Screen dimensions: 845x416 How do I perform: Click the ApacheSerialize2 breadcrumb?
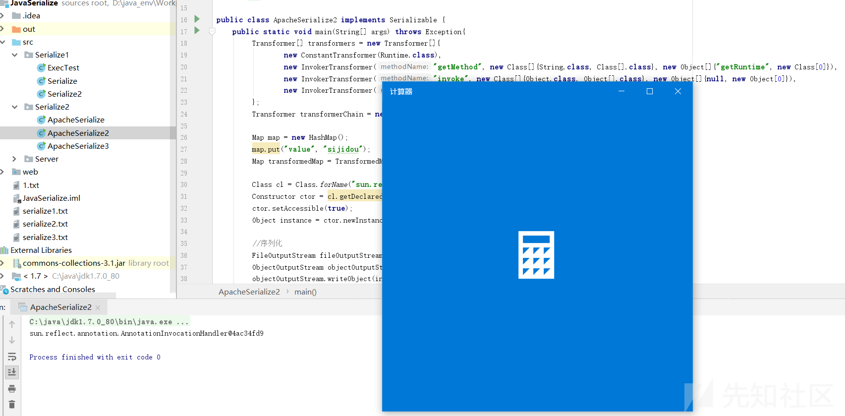(x=249, y=292)
